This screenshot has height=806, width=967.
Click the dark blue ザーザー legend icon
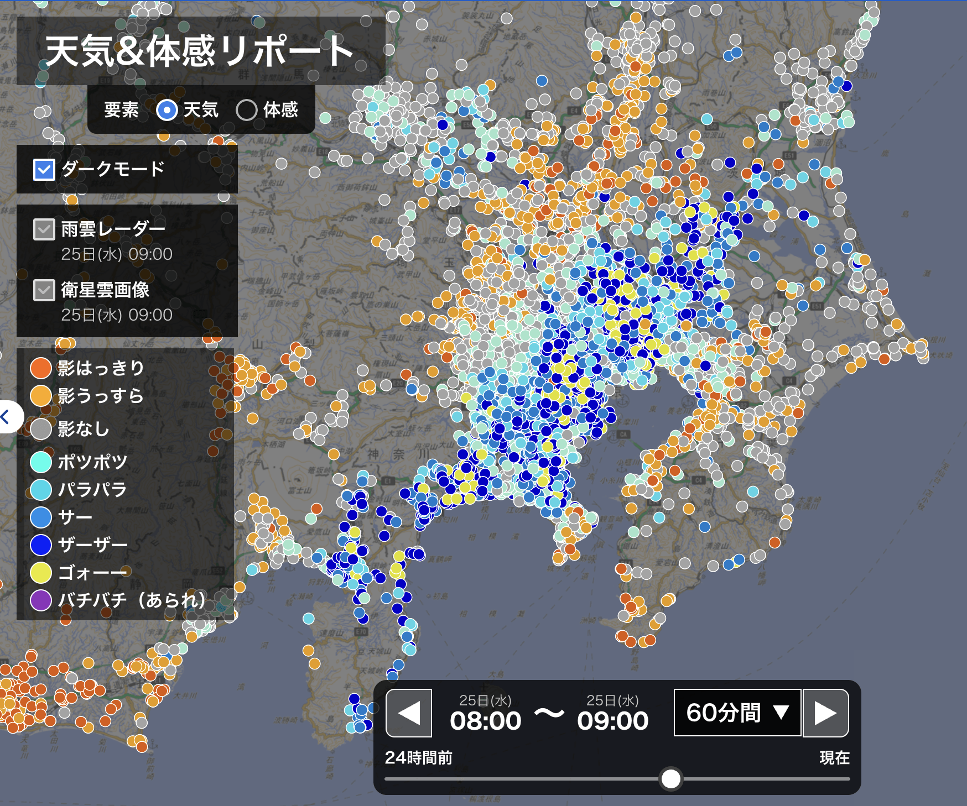point(41,545)
